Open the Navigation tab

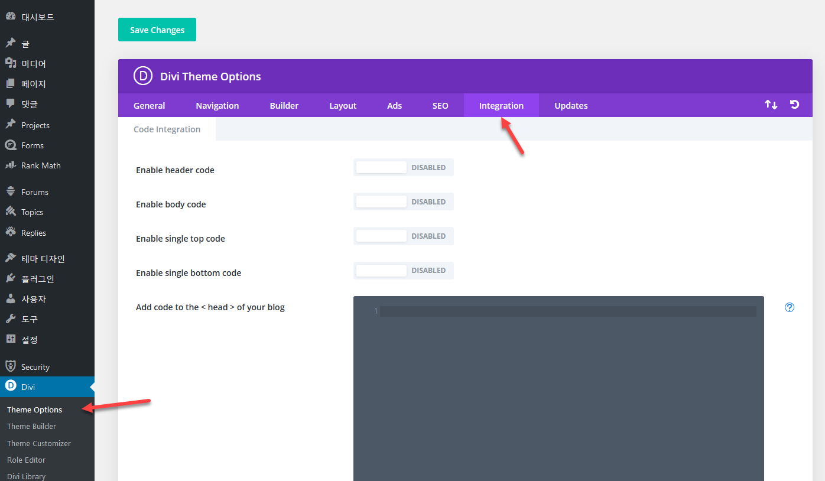(217, 105)
